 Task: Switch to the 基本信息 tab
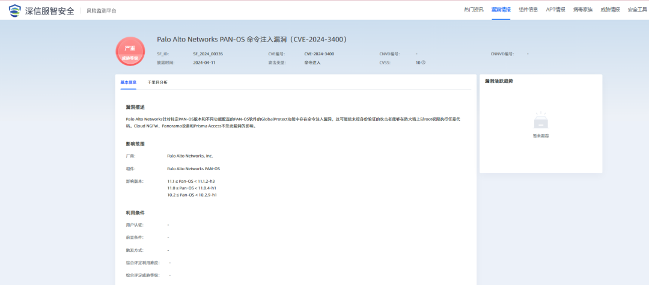coord(129,82)
